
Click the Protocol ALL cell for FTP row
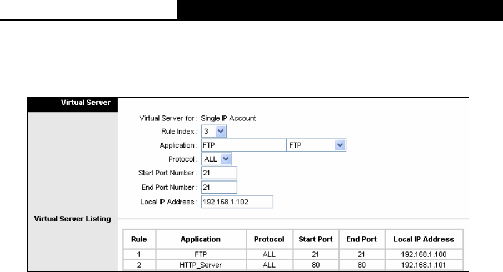[x=269, y=254]
